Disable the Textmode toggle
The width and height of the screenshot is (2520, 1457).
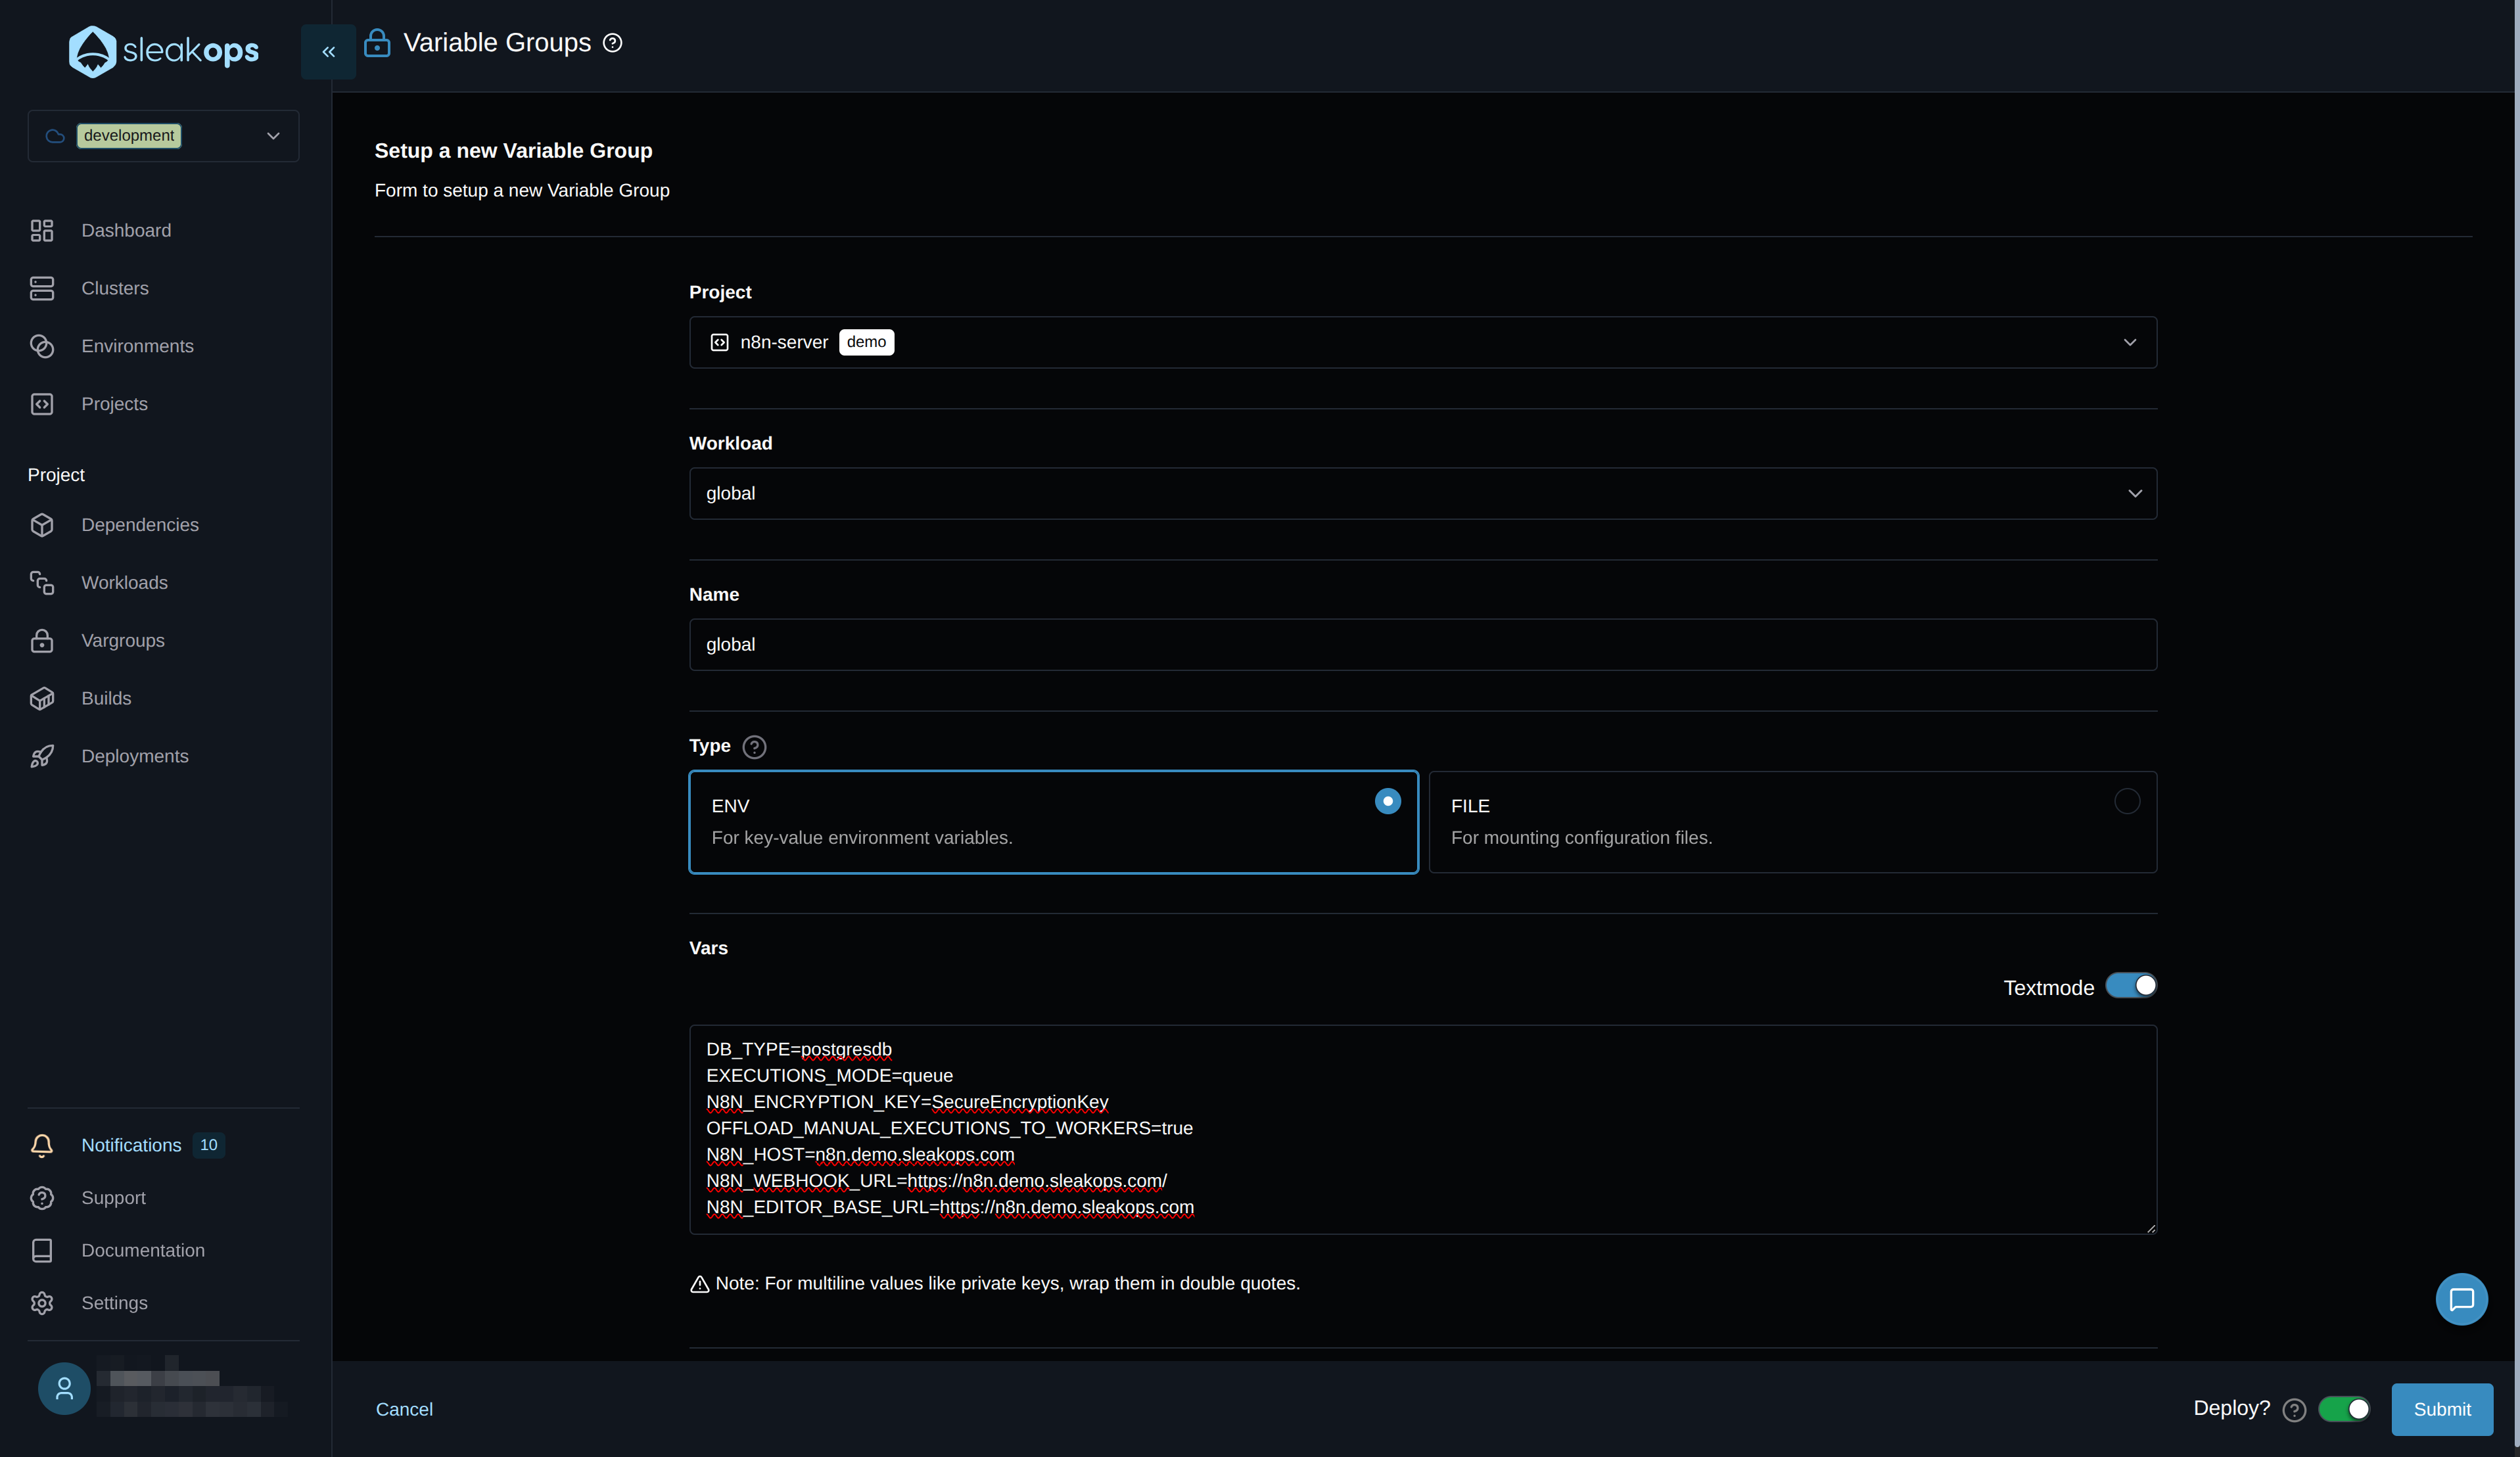click(x=2132, y=986)
